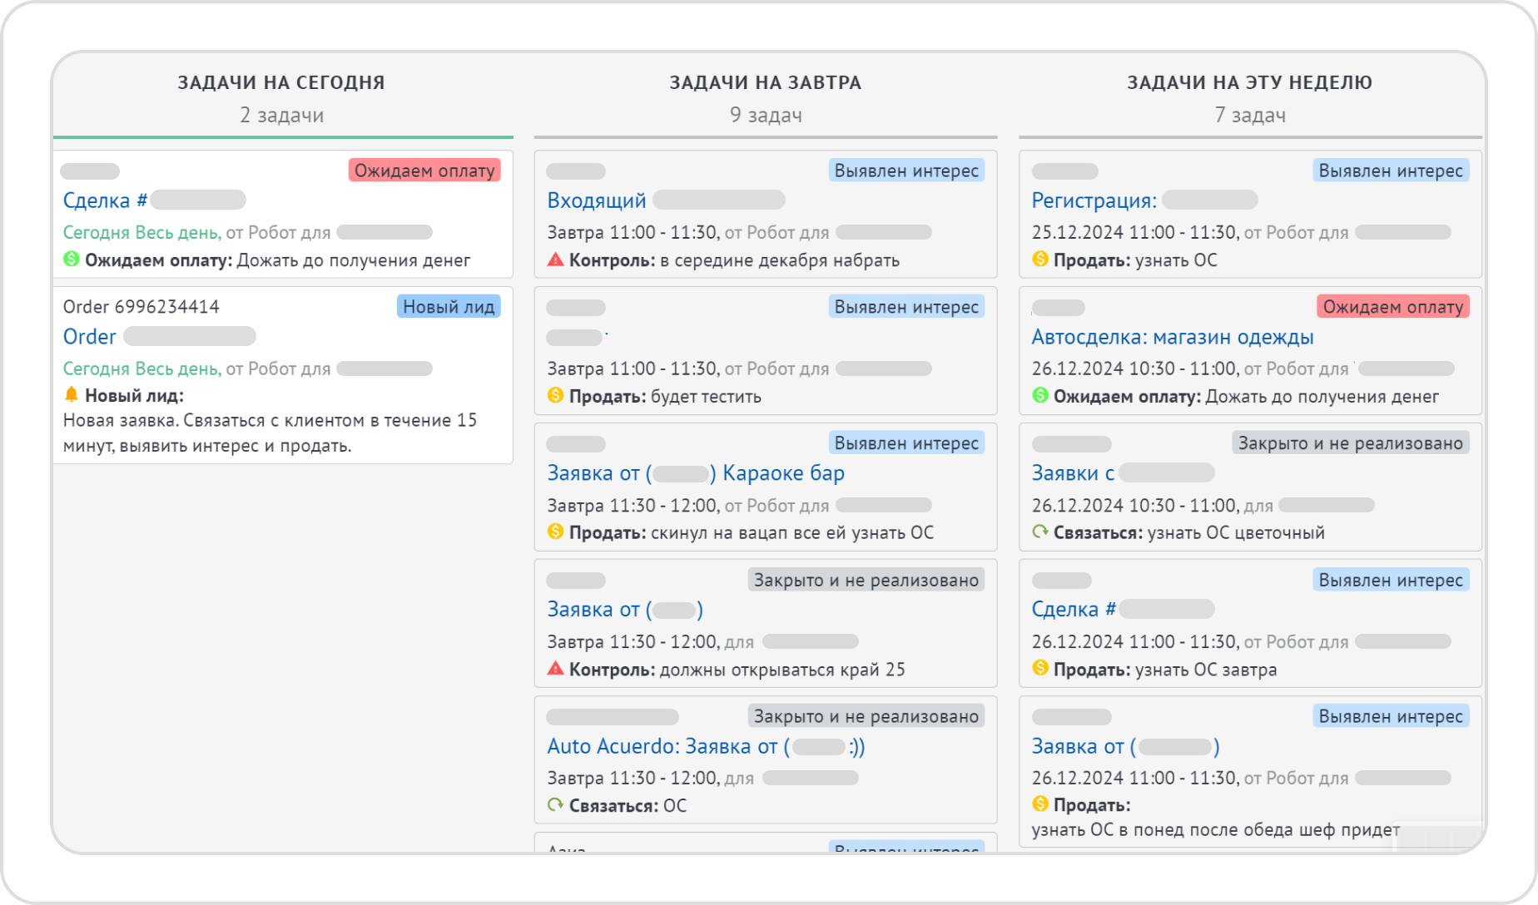Screen dimensions: 1538x905
Task: Click the green dollar icon next to Ожидаем оплату
Action: click(x=73, y=260)
